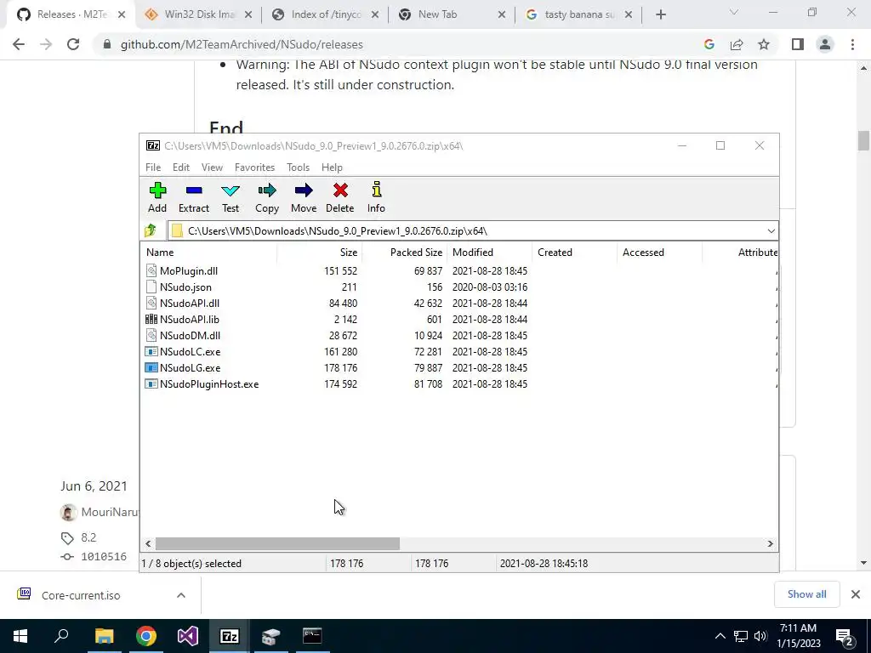Select the NSudo.json file row

point(458,287)
